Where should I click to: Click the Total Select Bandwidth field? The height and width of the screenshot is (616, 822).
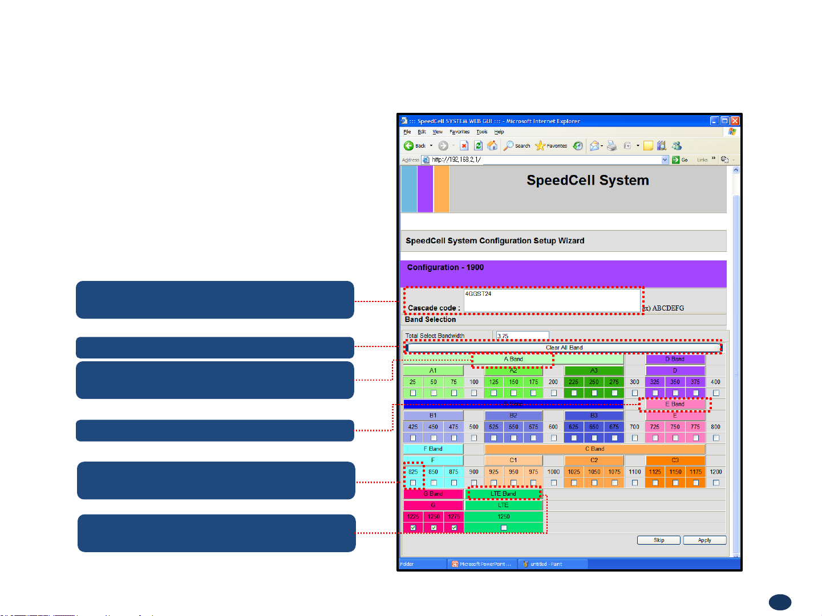pos(523,336)
